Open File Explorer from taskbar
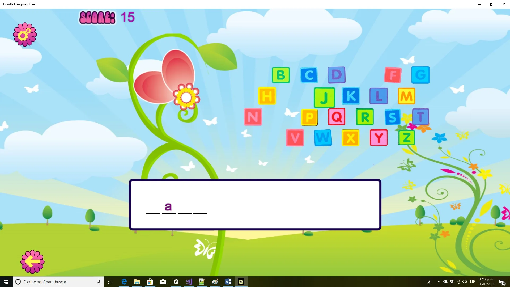This screenshot has width=510, height=287. click(137, 282)
